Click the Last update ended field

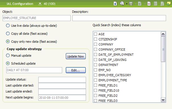(62, 92)
